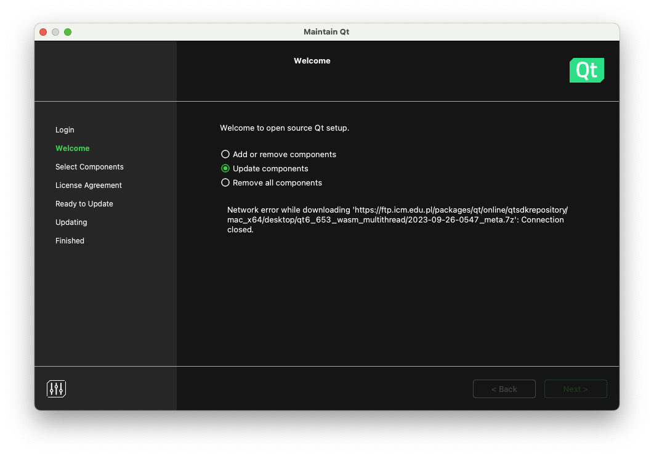The height and width of the screenshot is (456, 654).
Task: Click the Updating step in sidebar
Action: (x=71, y=222)
